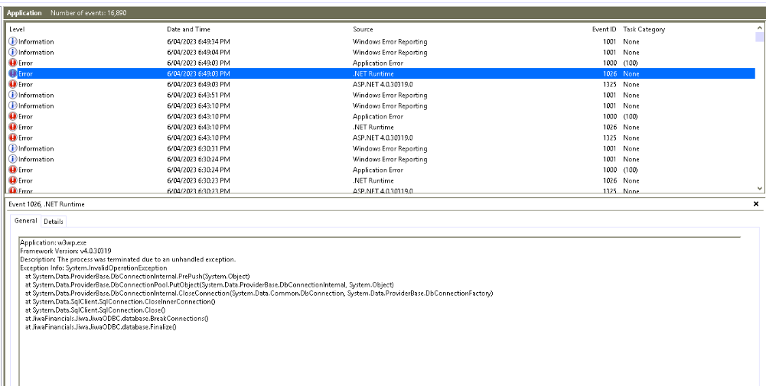766x386 pixels.
Task: Select the 6:49:04 PM Windows Error Reporting source entry
Action: 390,52
